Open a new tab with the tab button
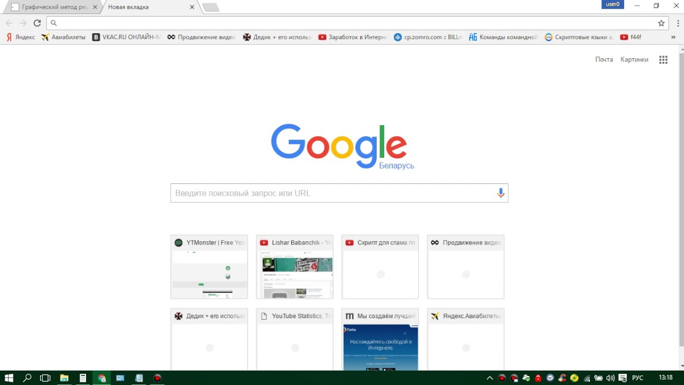The height and width of the screenshot is (385, 684). (211, 7)
